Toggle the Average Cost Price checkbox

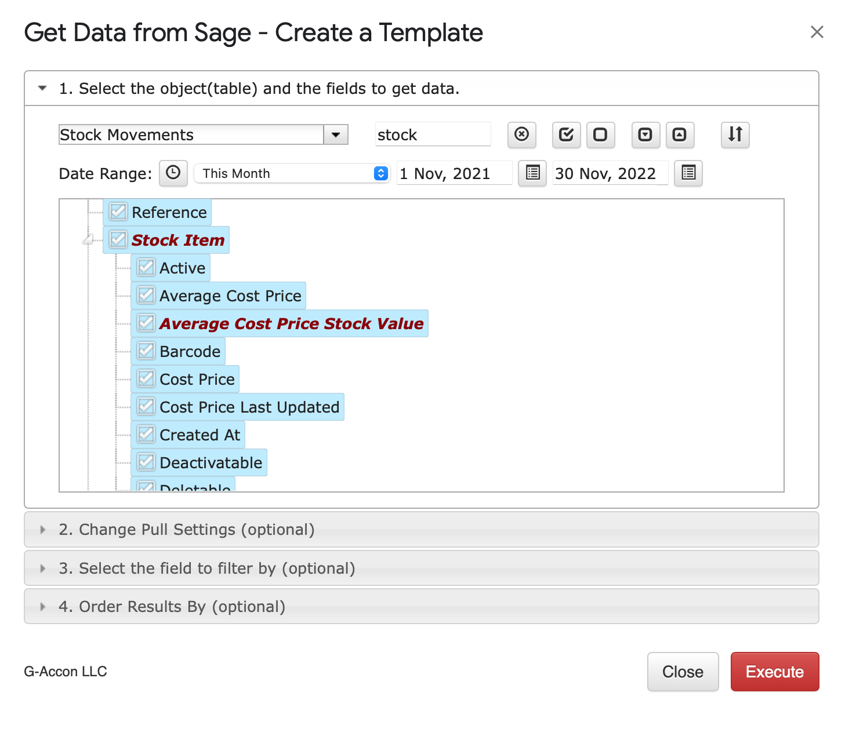[x=146, y=296]
